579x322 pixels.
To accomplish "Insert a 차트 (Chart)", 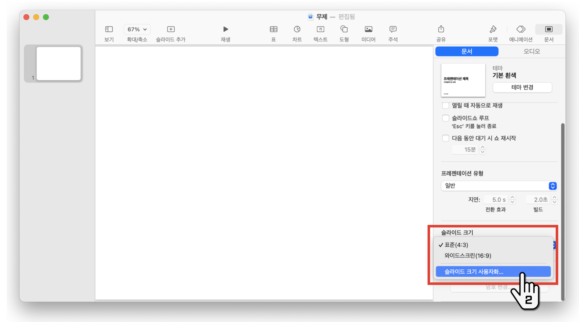I will (297, 33).
